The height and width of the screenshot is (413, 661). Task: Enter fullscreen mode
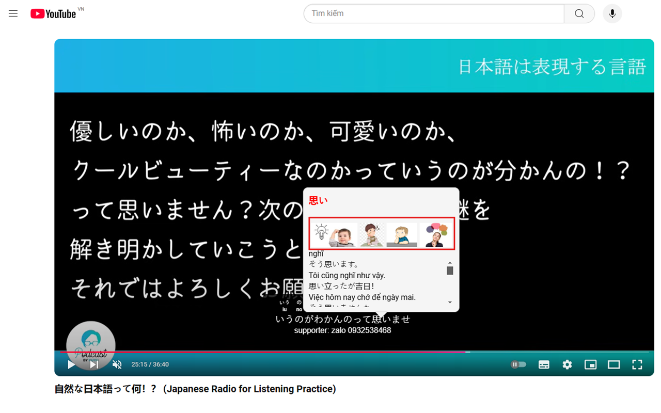637,364
